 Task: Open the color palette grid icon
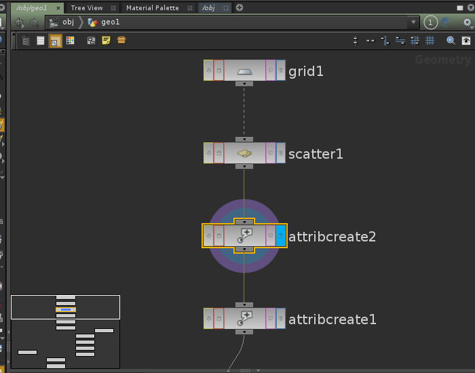[x=71, y=41]
